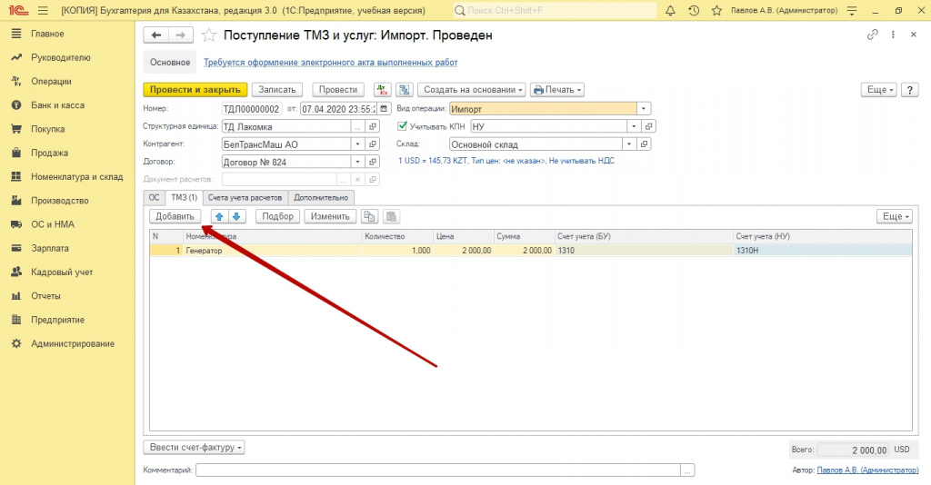The image size is (931, 485).
Task: Switch to the Дополнительно tab
Action: 321,197
